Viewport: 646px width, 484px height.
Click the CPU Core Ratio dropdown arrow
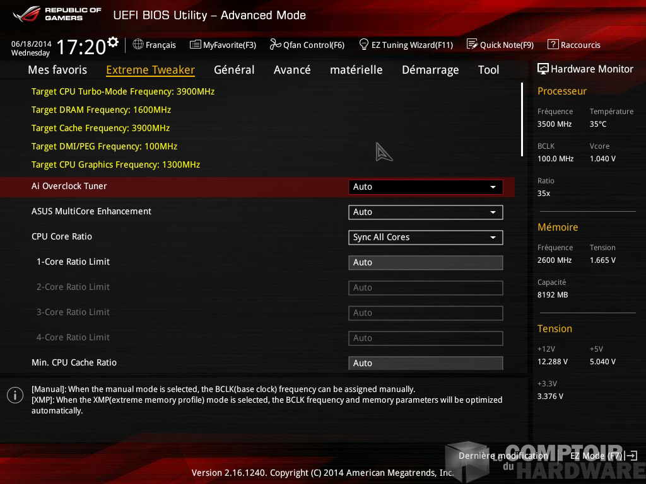tap(493, 238)
